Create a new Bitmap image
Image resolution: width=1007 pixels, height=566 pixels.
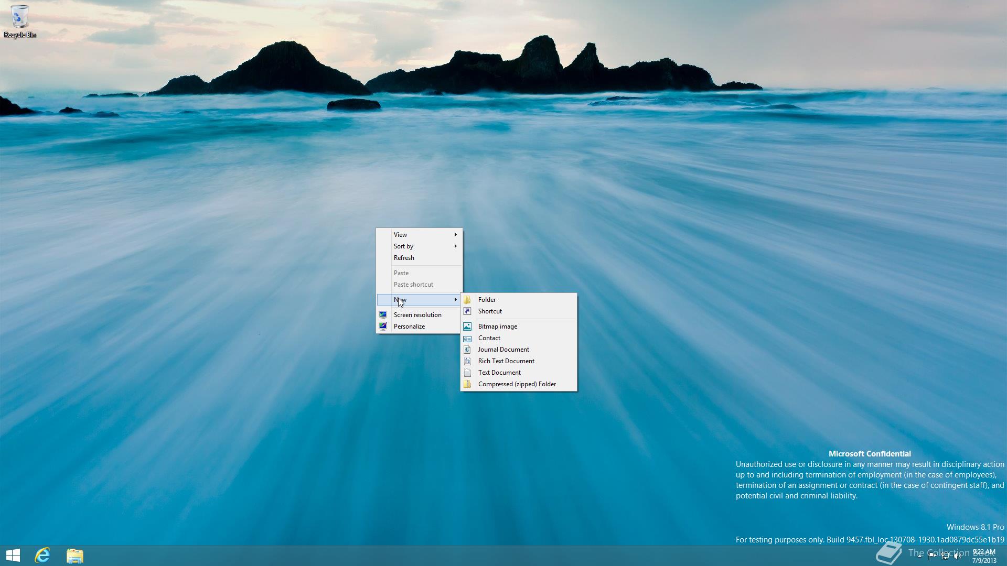tap(519, 326)
